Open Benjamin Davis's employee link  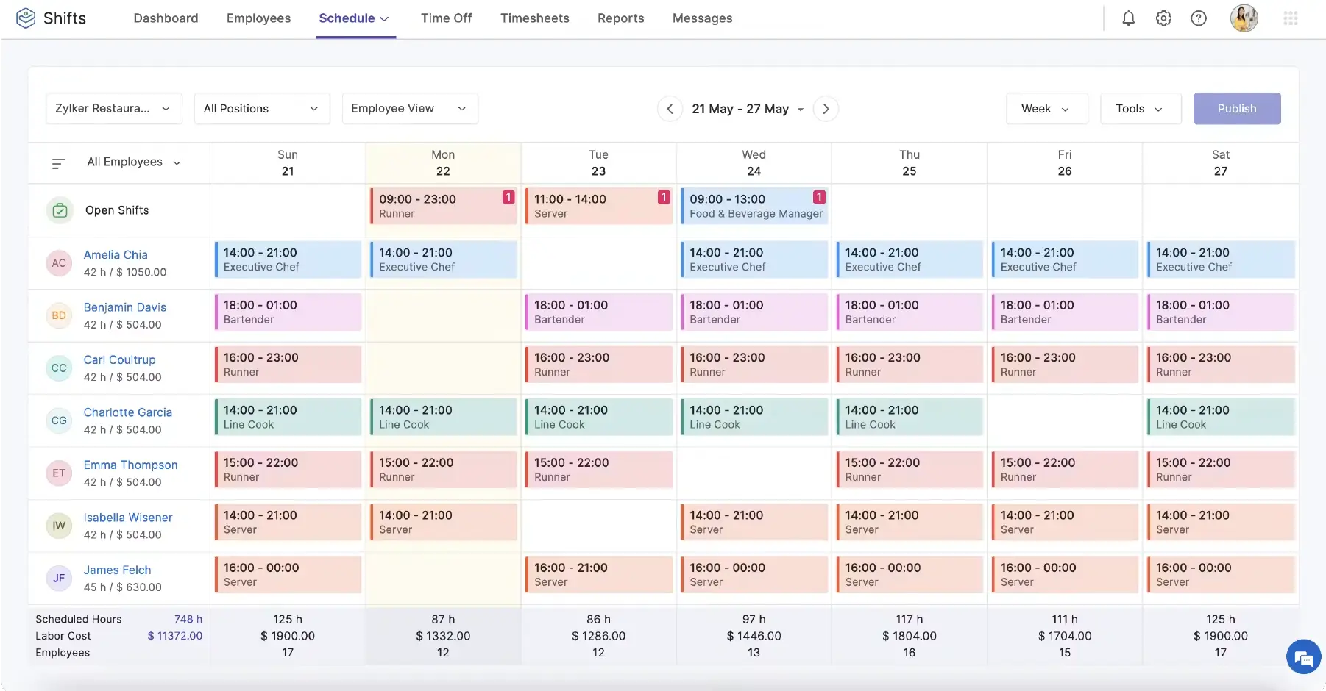125,307
